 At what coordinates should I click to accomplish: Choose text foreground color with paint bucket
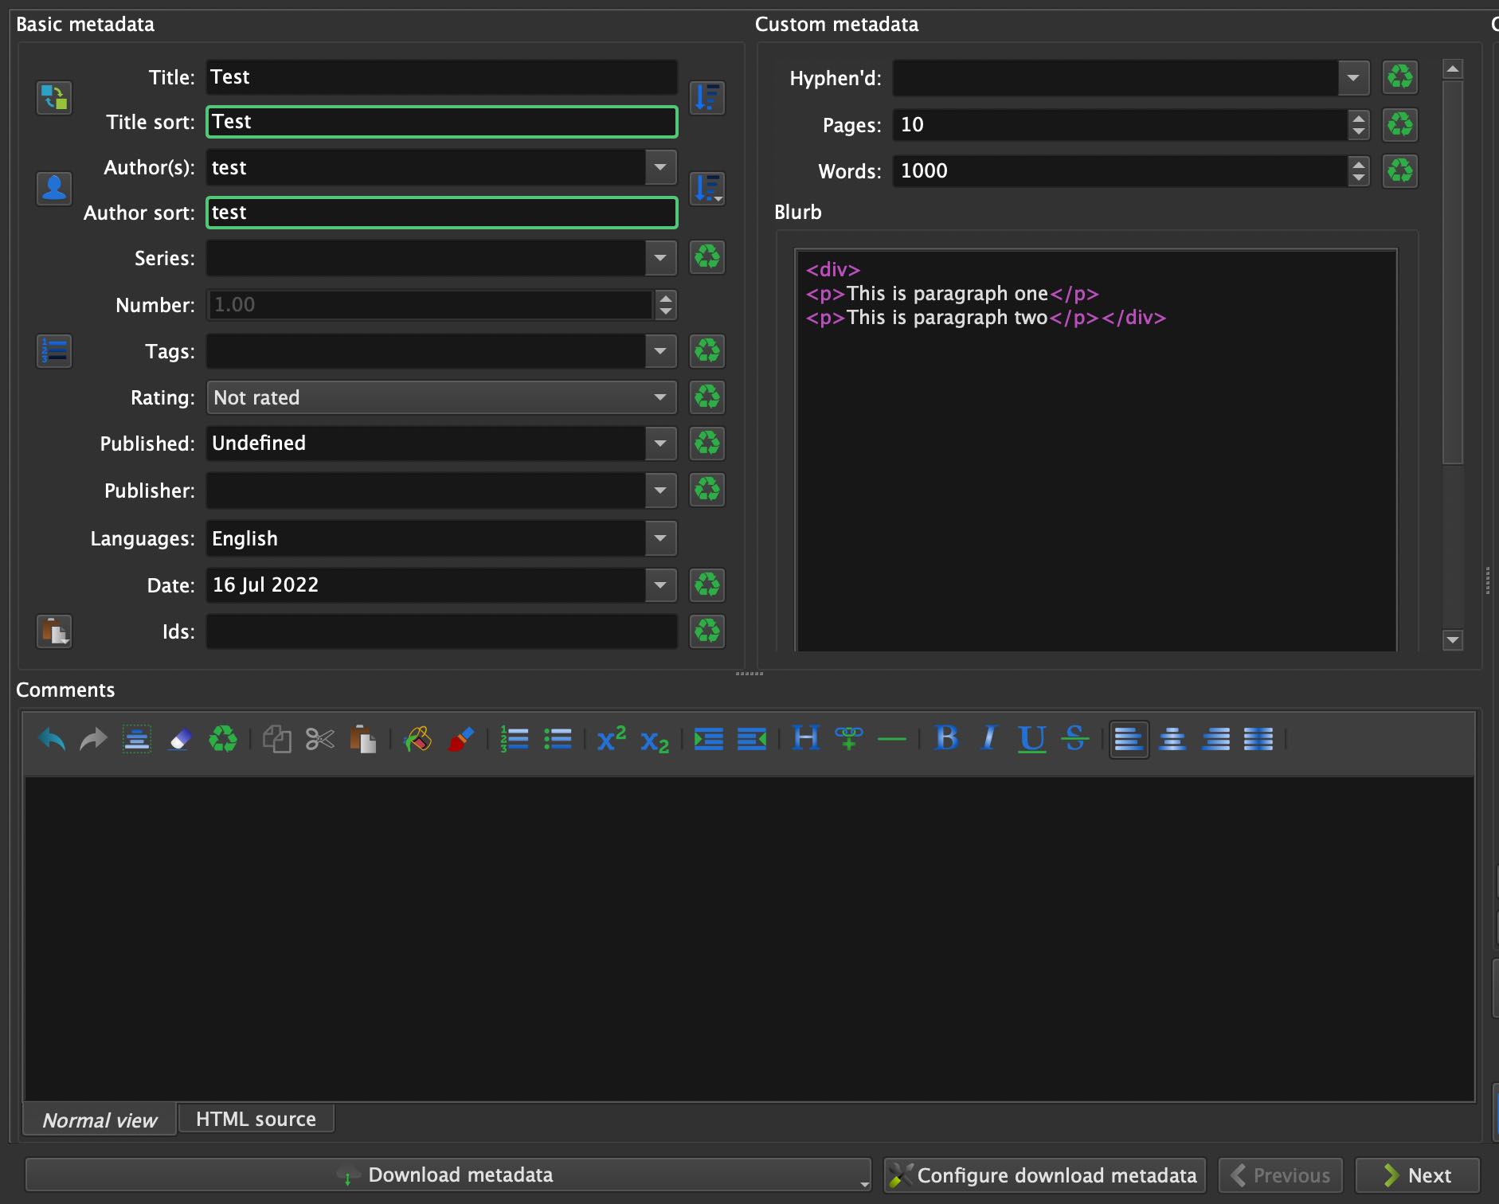[x=417, y=739]
